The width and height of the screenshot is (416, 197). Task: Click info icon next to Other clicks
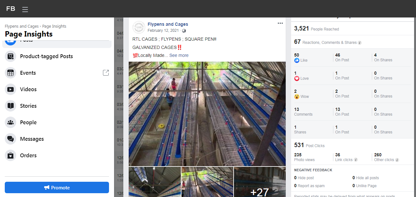[x=397, y=160]
